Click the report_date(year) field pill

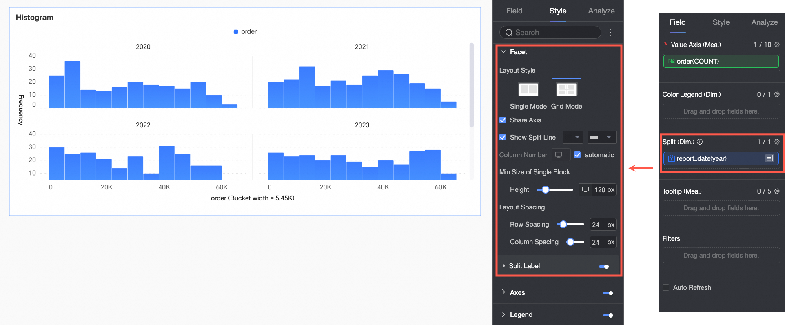721,158
